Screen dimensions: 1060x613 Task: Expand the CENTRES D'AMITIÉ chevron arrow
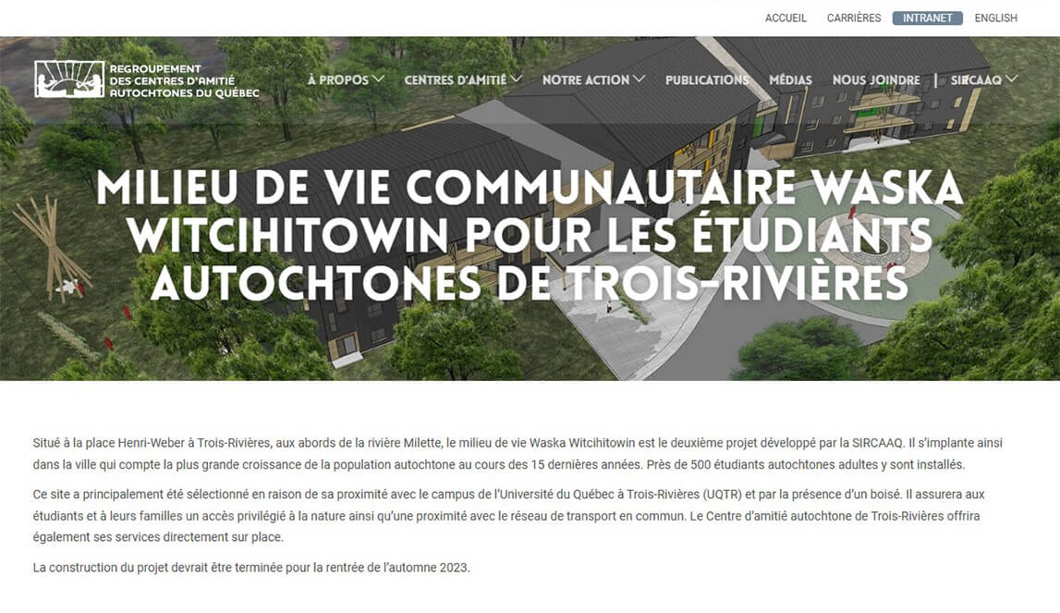516,80
